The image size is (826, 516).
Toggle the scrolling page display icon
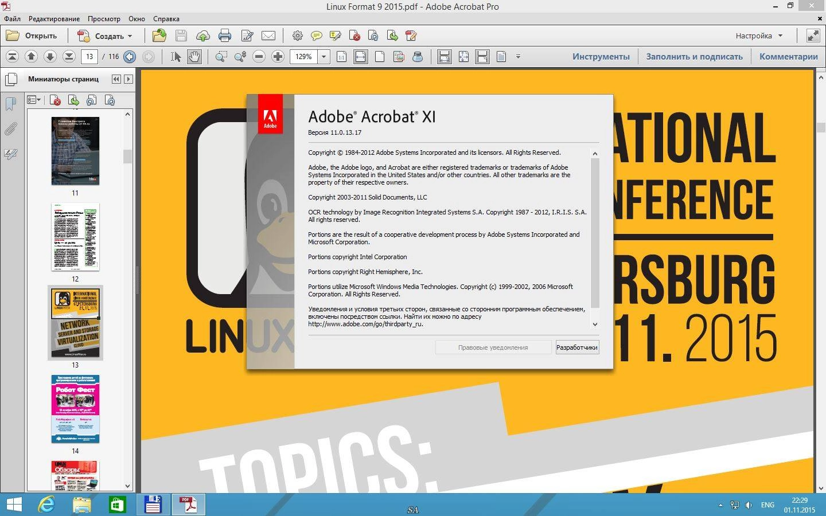tap(444, 56)
